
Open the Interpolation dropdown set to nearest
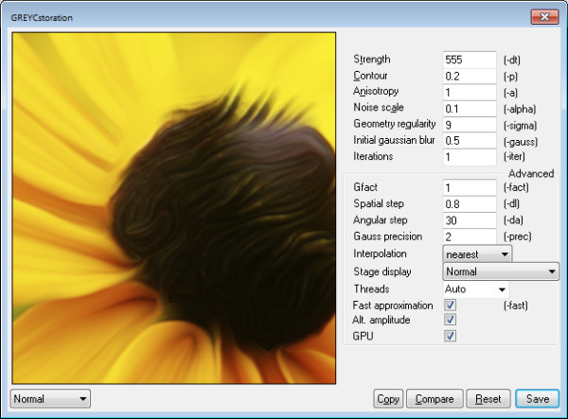pyautogui.click(x=477, y=254)
